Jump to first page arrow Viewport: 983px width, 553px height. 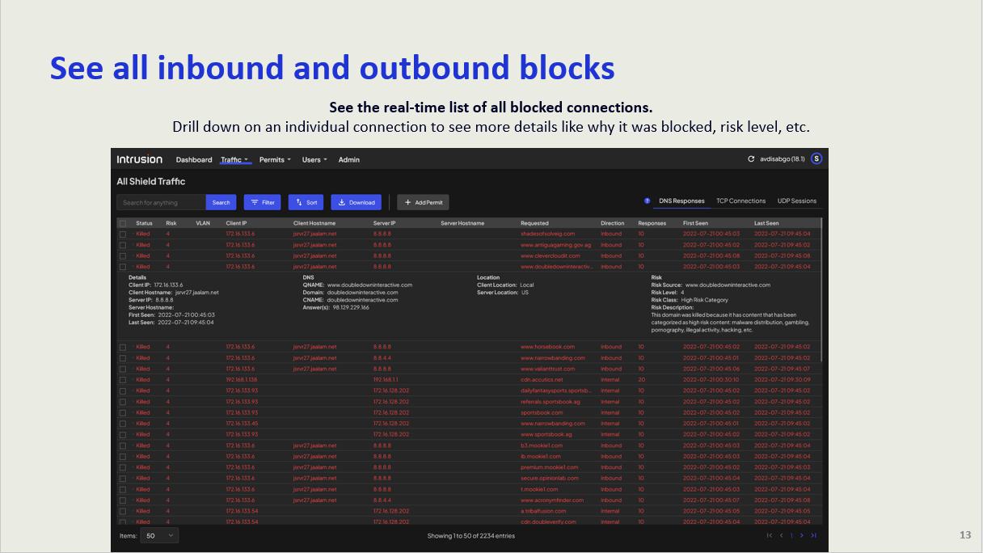coord(770,535)
